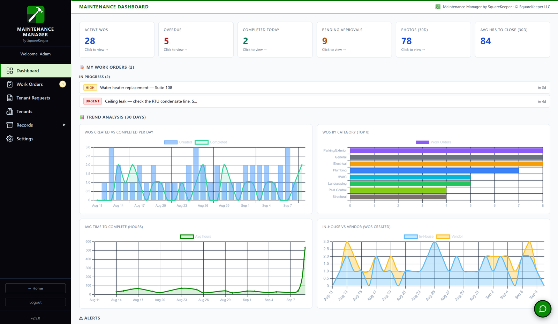Viewport: 558px width, 324px height.
Task: Click the URGENT priority tag
Action: (x=92, y=101)
